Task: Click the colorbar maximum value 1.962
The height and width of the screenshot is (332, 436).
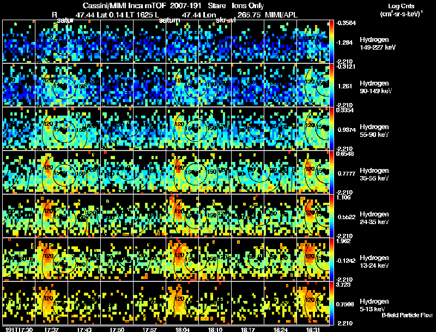Action: pyautogui.click(x=343, y=241)
